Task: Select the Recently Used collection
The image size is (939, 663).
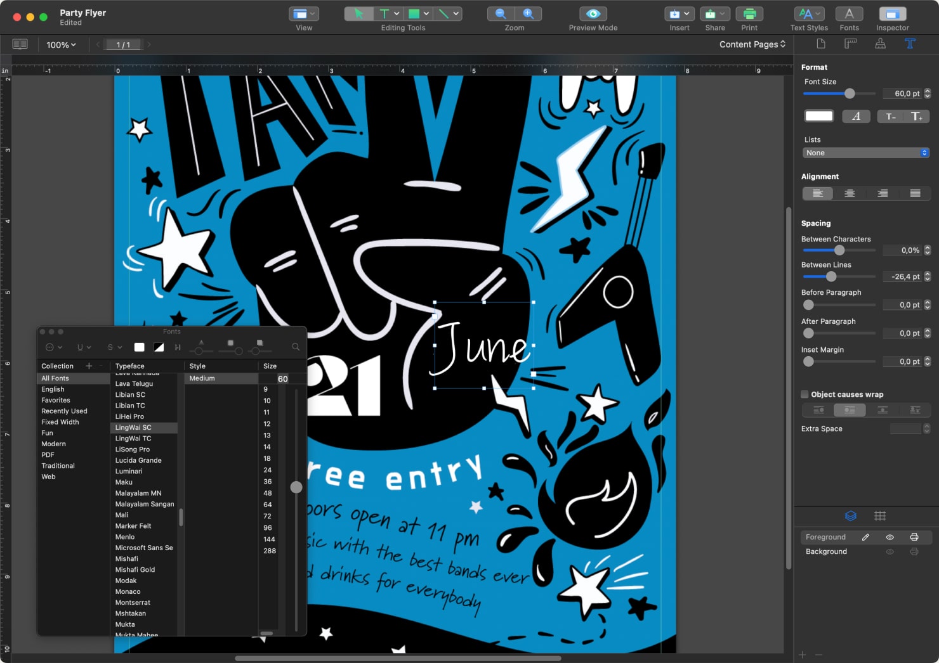Action: [x=74, y=411]
